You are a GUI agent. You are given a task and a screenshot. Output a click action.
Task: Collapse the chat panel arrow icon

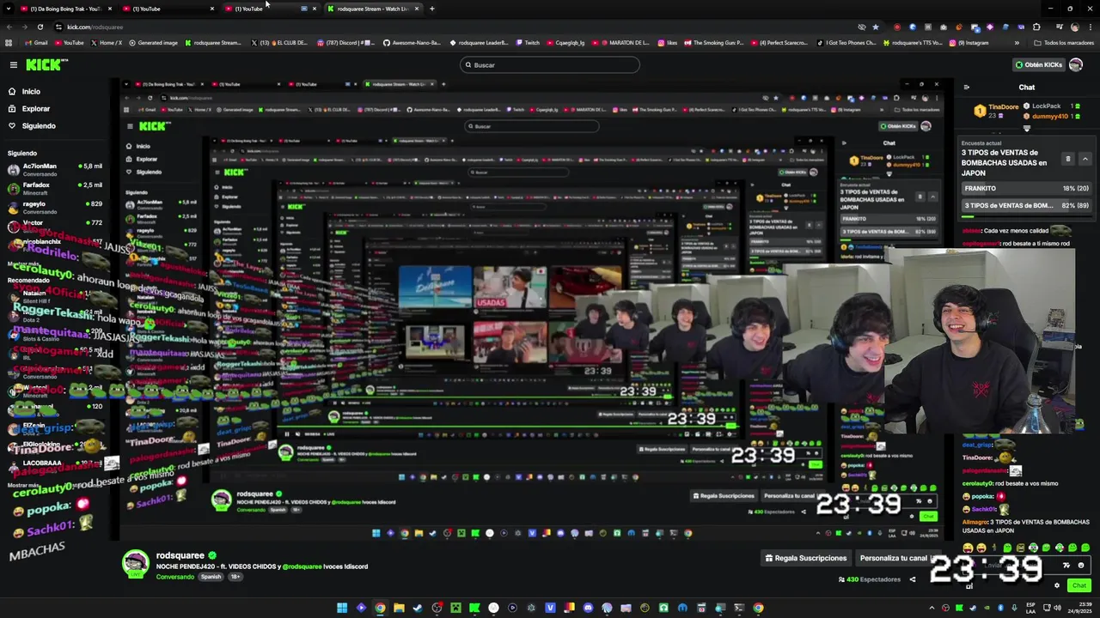(966, 87)
